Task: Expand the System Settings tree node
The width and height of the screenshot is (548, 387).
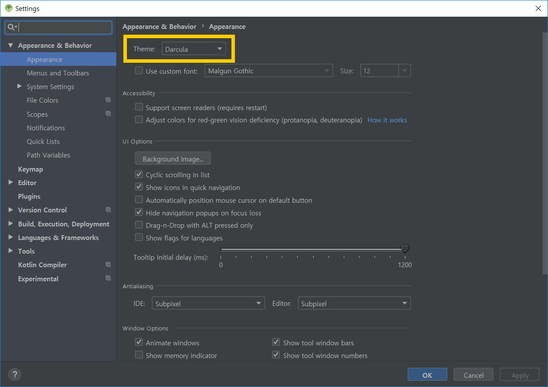Action: pyautogui.click(x=19, y=86)
